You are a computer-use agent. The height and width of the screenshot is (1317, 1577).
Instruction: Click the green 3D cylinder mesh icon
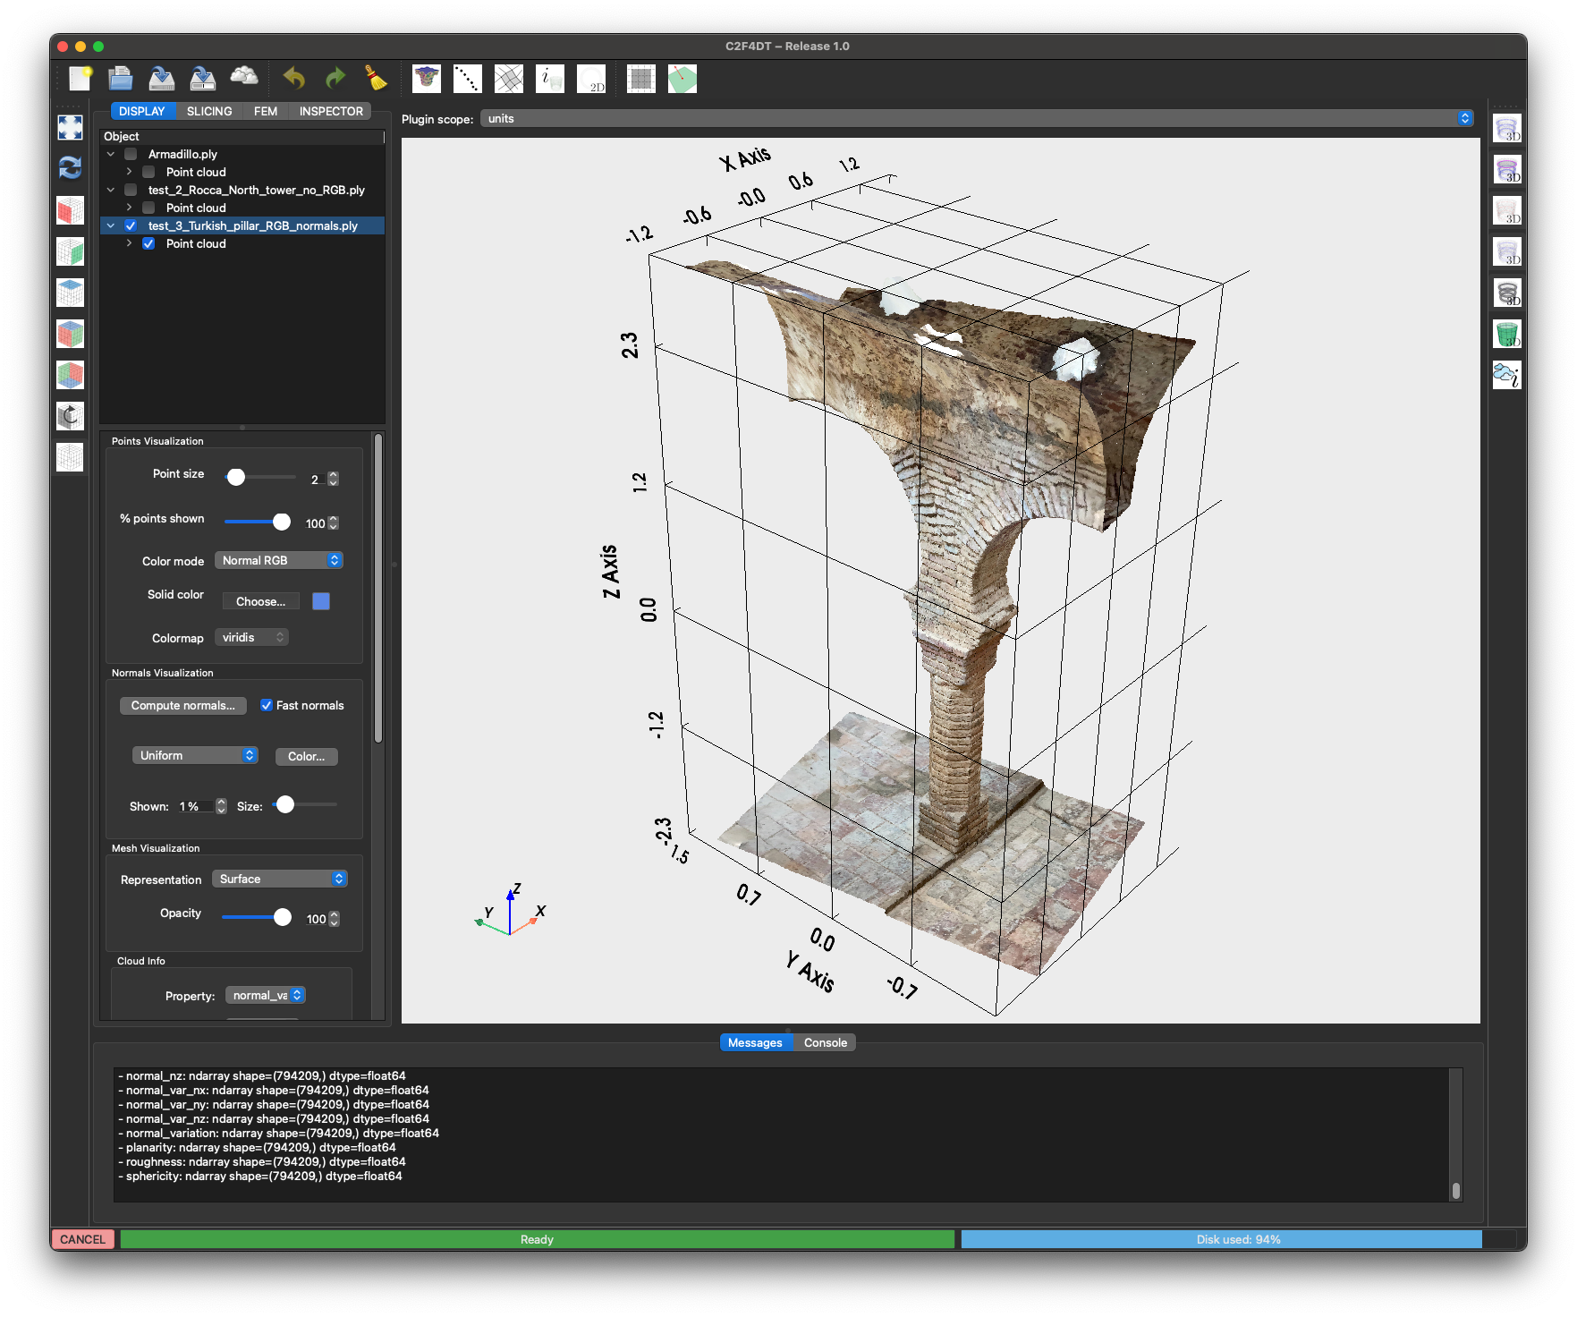[1507, 335]
